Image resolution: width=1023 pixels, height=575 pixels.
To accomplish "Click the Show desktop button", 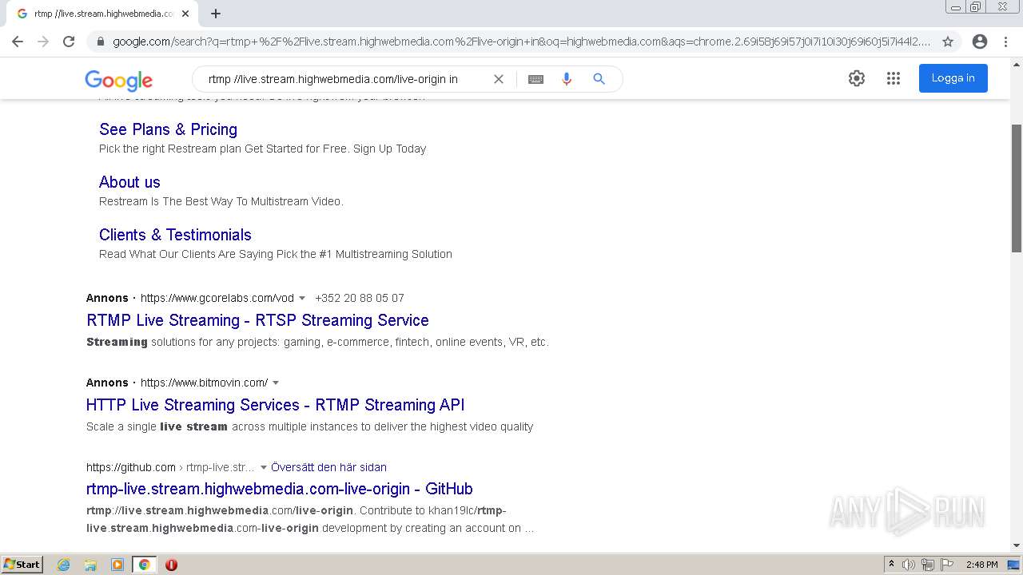I will 1014,565.
